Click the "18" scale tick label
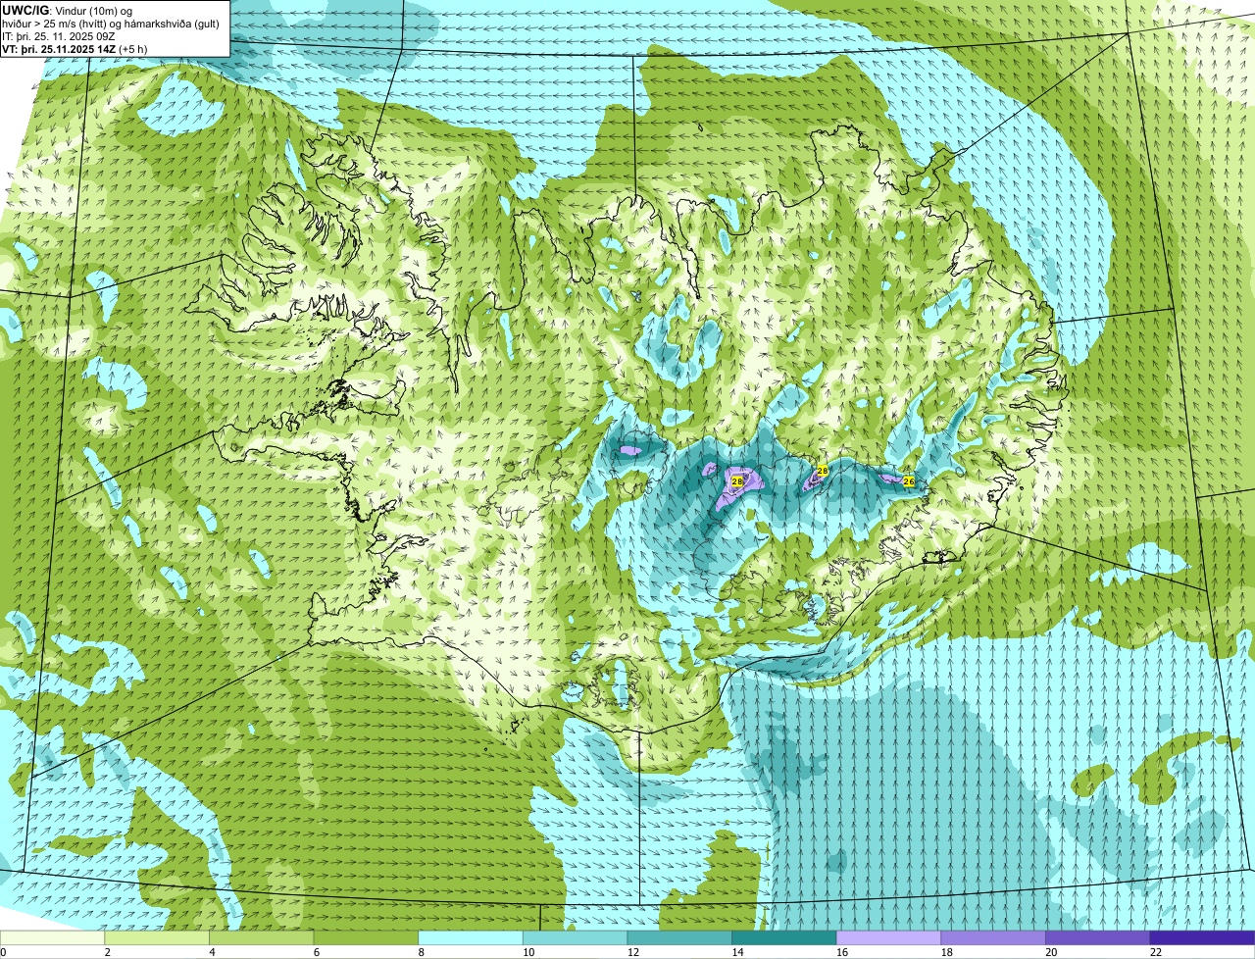 947,952
